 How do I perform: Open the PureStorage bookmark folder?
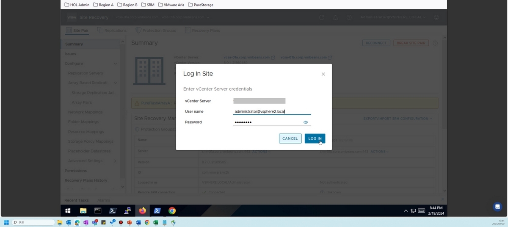[200, 5]
